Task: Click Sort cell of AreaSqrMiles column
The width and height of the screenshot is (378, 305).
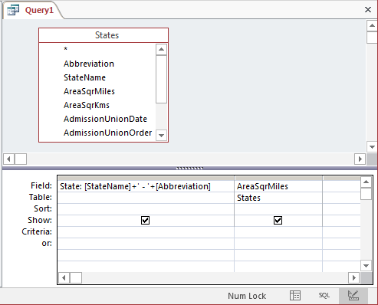Action: [x=278, y=209]
